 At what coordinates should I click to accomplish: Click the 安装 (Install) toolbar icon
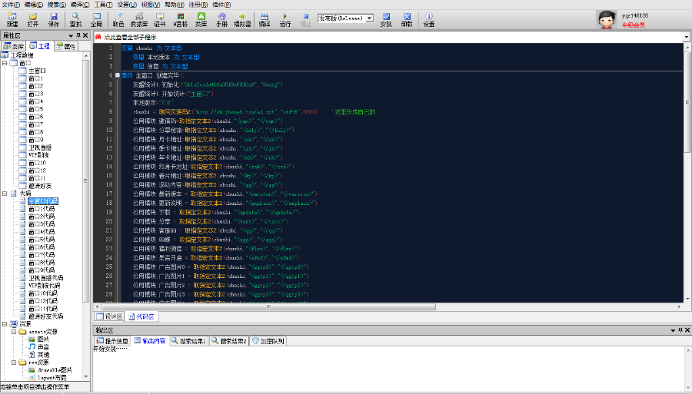[386, 20]
